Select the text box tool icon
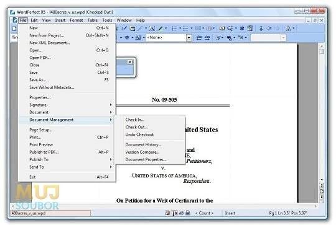This screenshot has height=225, width=336. (x=133, y=29)
